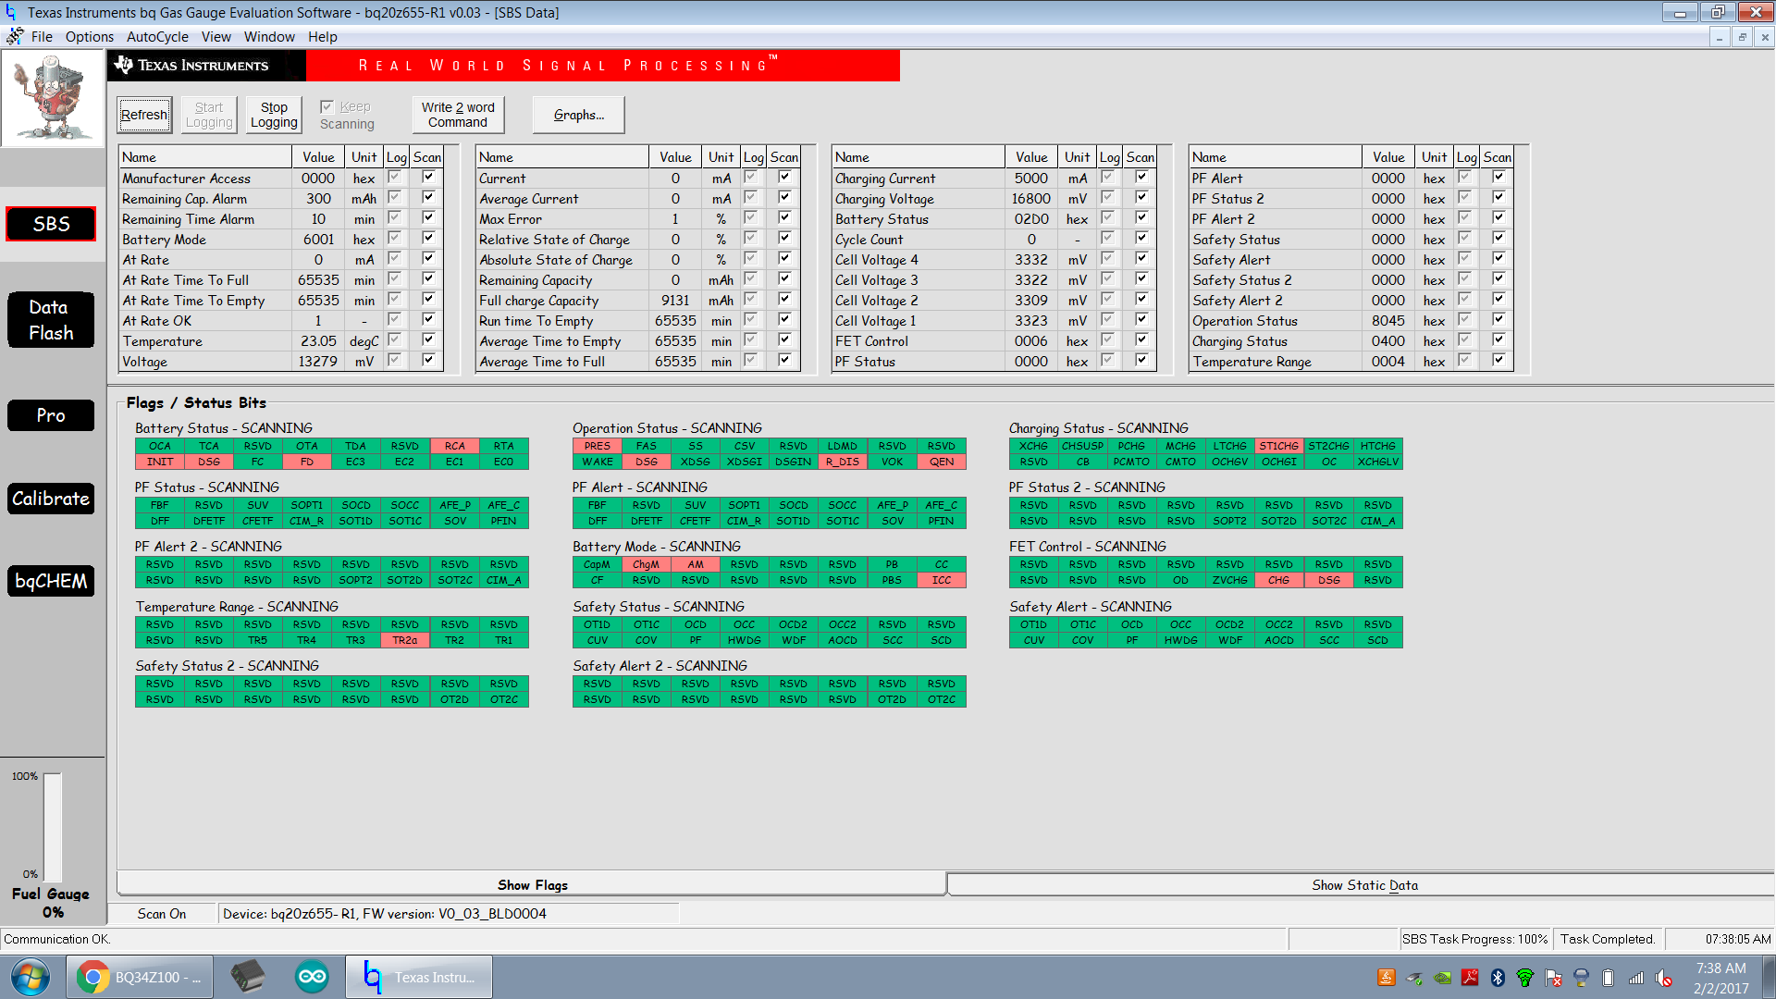Toggle Scan checkbox for Manufacturer Access
This screenshot has height=999, width=1776.
(x=428, y=177)
